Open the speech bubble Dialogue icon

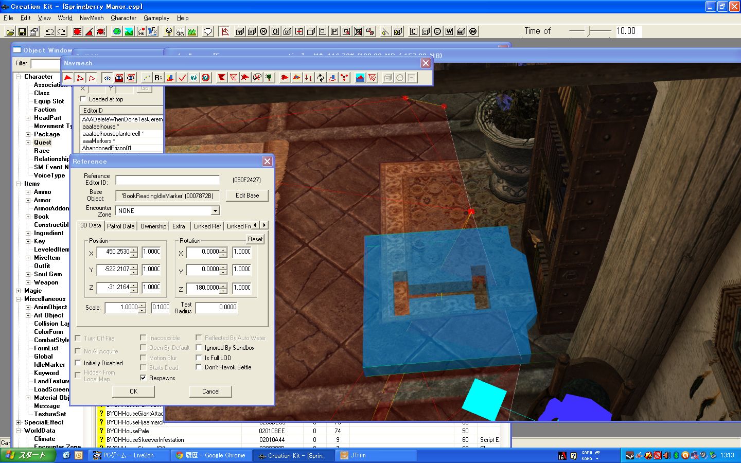208,31
